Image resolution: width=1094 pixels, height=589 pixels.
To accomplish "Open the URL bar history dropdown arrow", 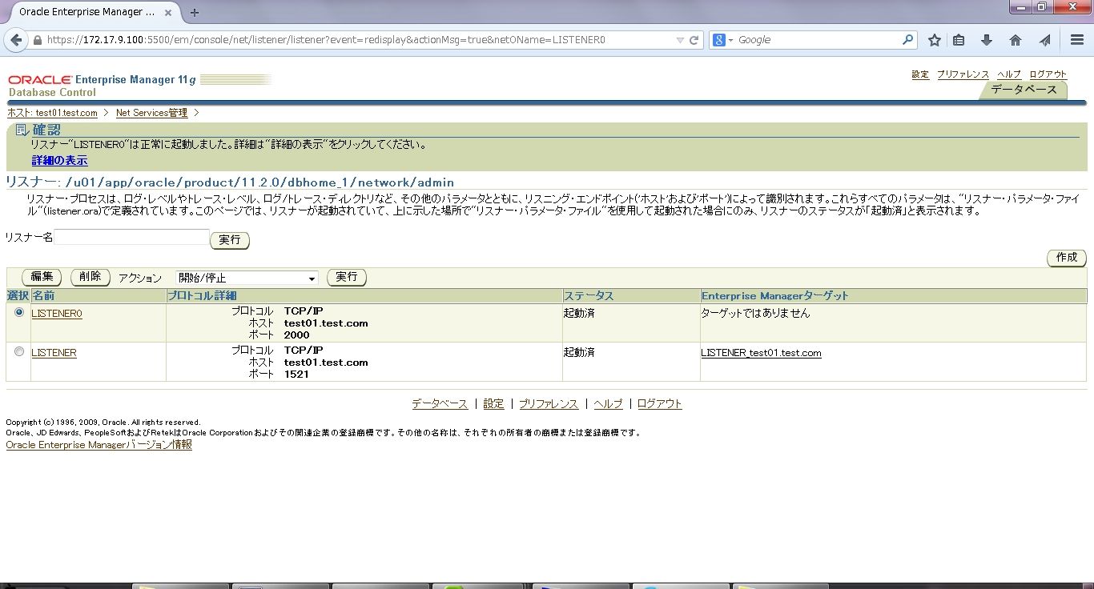I will (680, 40).
